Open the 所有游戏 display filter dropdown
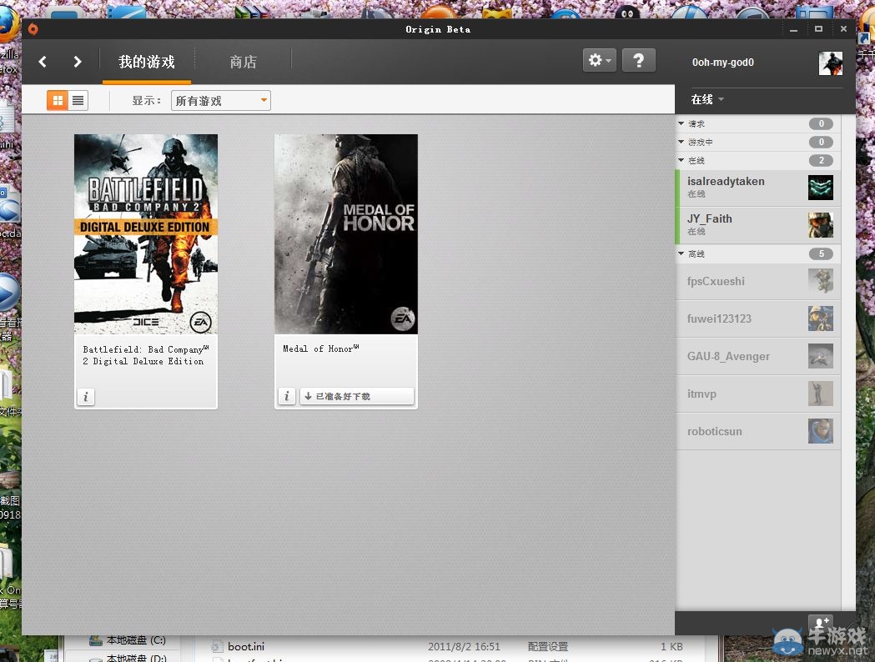 [x=220, y=100]
